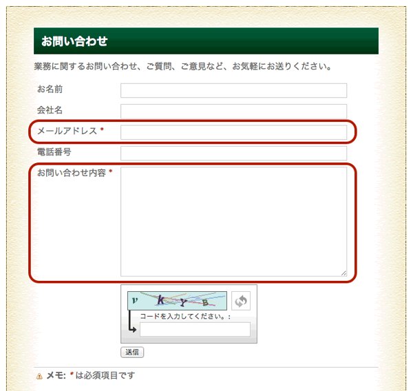Viewport: 413px width, 391px height.
Task: Click the 電話番号 input field
Action: click(233, 153)
